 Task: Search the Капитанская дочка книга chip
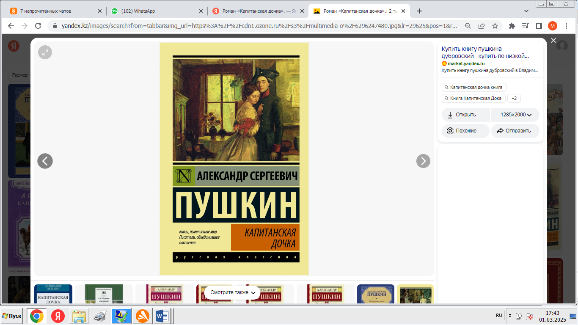[x=474, y=87]
